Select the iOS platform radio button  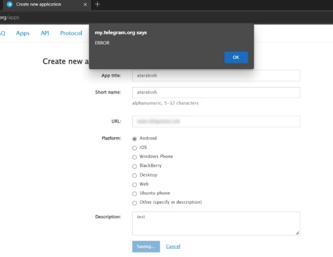coord(134,148)
